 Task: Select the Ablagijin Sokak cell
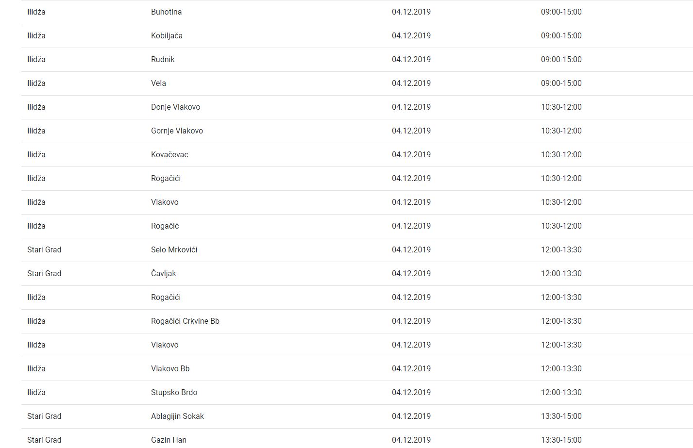177,416
